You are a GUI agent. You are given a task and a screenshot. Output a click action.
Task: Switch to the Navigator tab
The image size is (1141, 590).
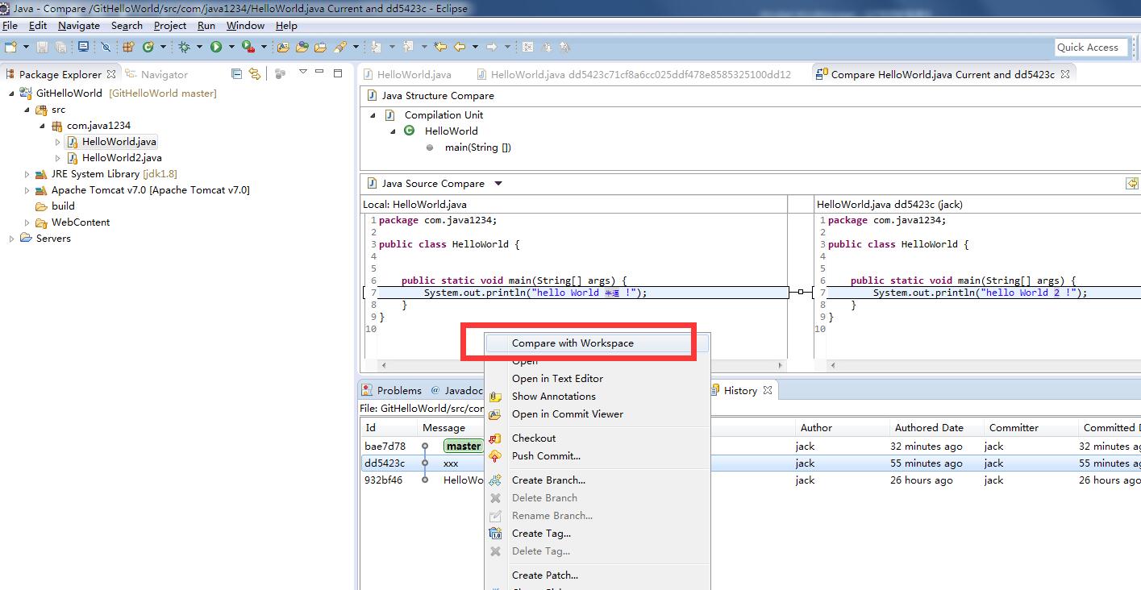156,74
